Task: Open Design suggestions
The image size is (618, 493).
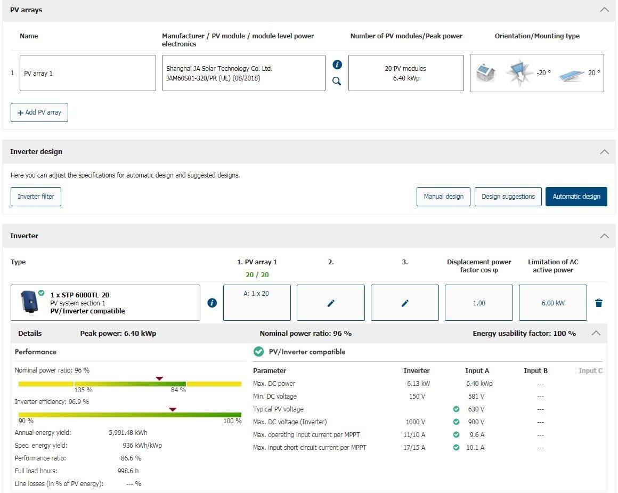Action: pos(508,196)
